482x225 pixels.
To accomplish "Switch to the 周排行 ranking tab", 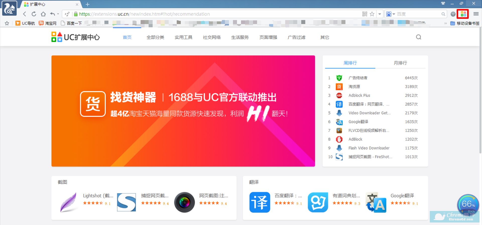I will pyautogui.click(x=350, y=63).
